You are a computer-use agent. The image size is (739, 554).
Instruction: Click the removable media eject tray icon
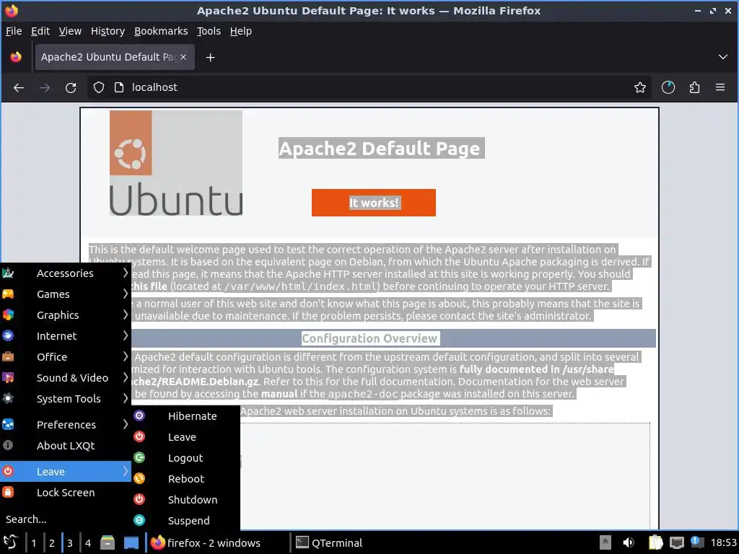point(605,542)
